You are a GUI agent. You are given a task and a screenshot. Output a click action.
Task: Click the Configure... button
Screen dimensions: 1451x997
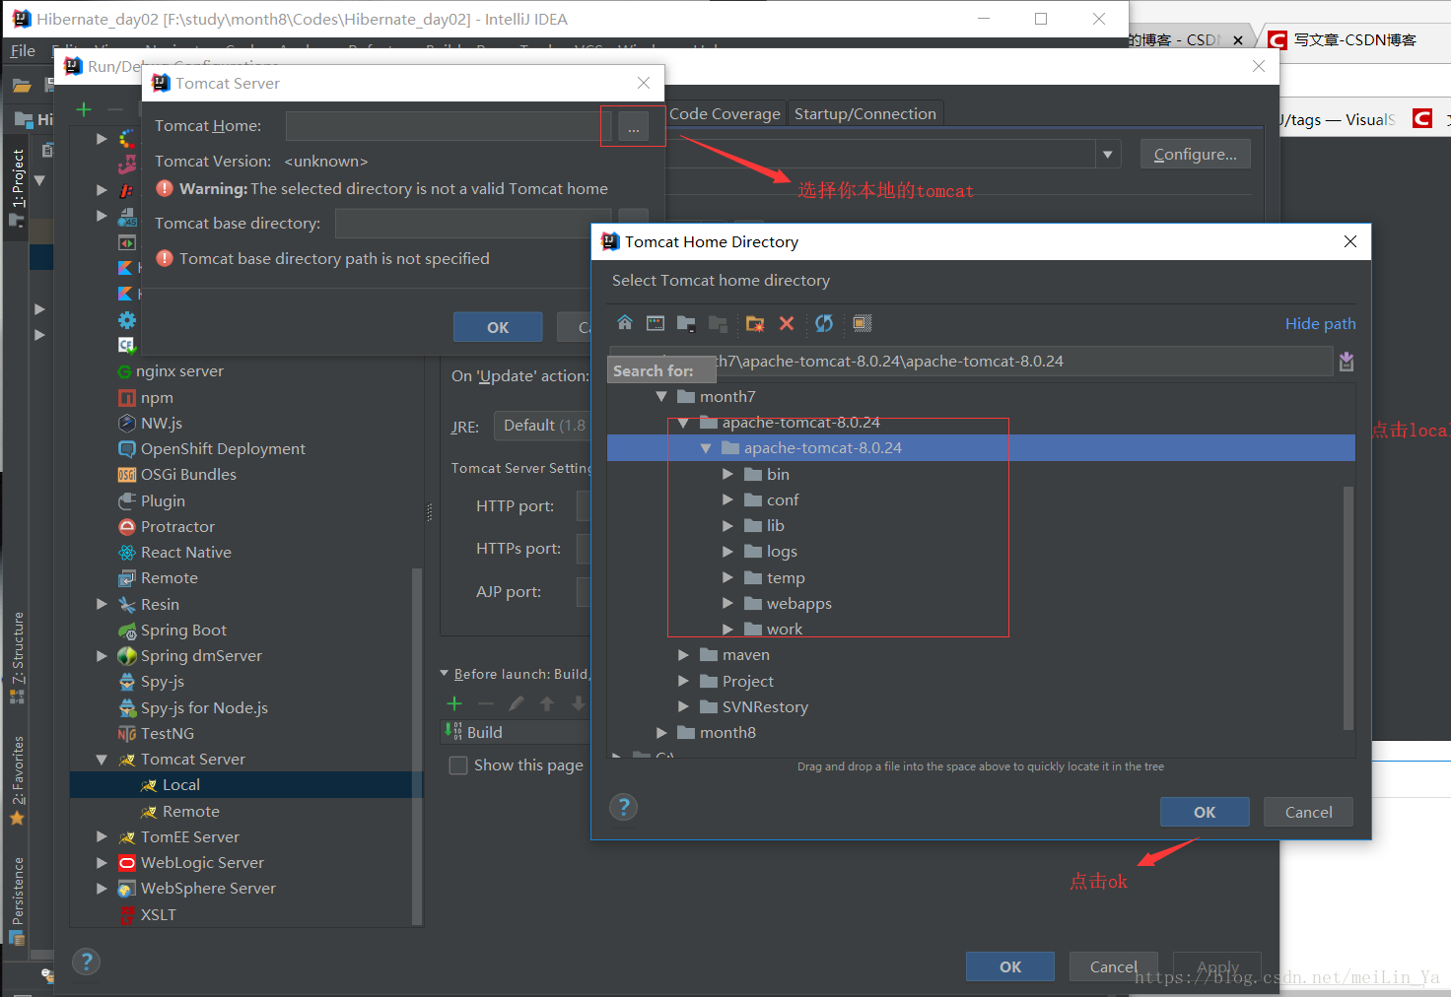click(1195, 155)
